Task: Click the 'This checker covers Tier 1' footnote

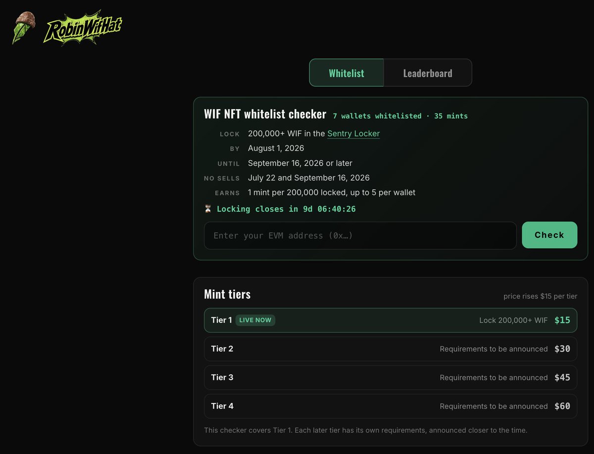Action: 366,430
